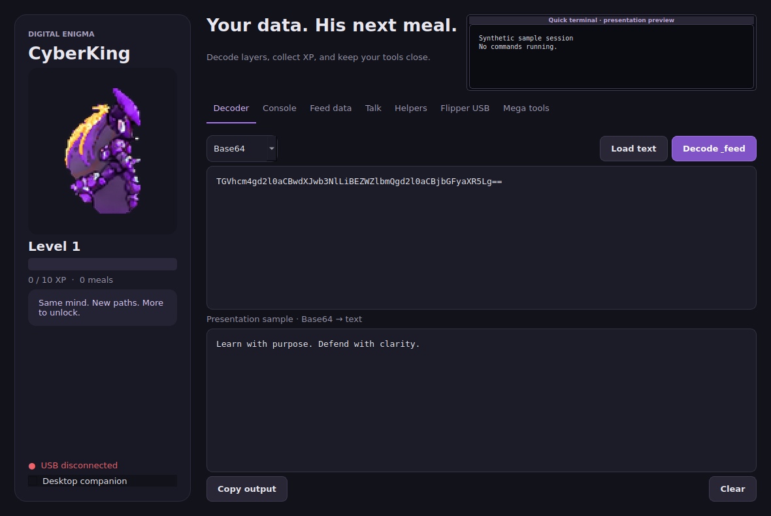Open the Base64 encoding dropdown

(x=242, y=148)
